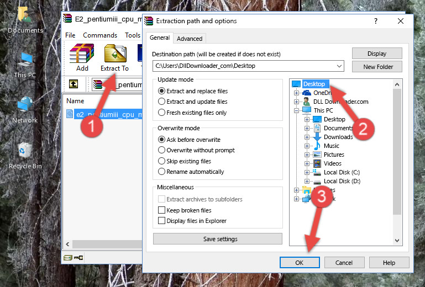The width and height of the screenshot is (425, 287).
Task: Expand the OneDrive tree node
Action: click(297, 93)
